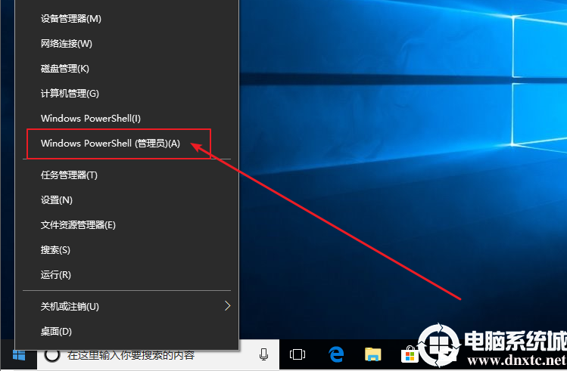Open Microsoft Store from the taskbar

(x=410, y=354)
